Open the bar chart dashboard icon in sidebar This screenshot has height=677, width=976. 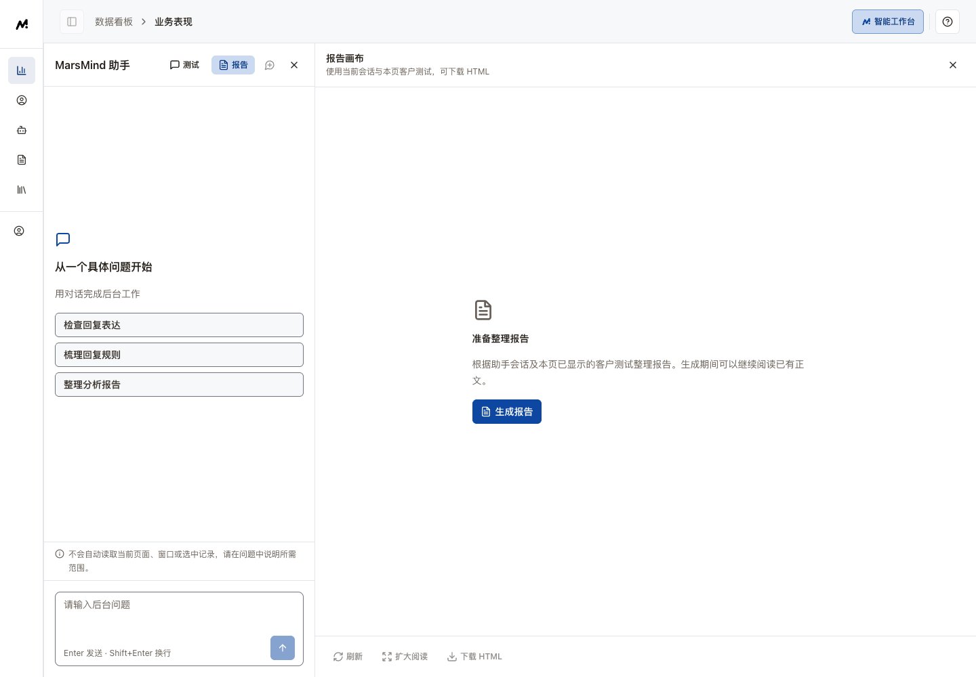(x=22, y=70)
